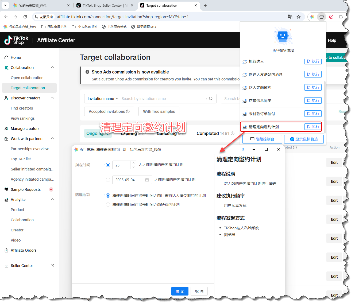Reload the page with the refresh icon
Viewport: 355px width, 307px height.
pyautogui.click(x=25, y=17)
